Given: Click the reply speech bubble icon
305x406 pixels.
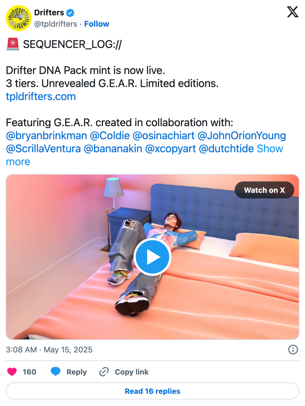Looking at the screenshot, I should coord(55,372).
